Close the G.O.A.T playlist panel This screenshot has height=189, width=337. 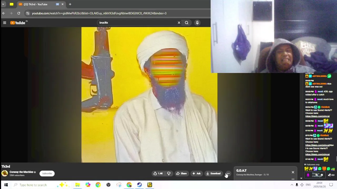293,172
